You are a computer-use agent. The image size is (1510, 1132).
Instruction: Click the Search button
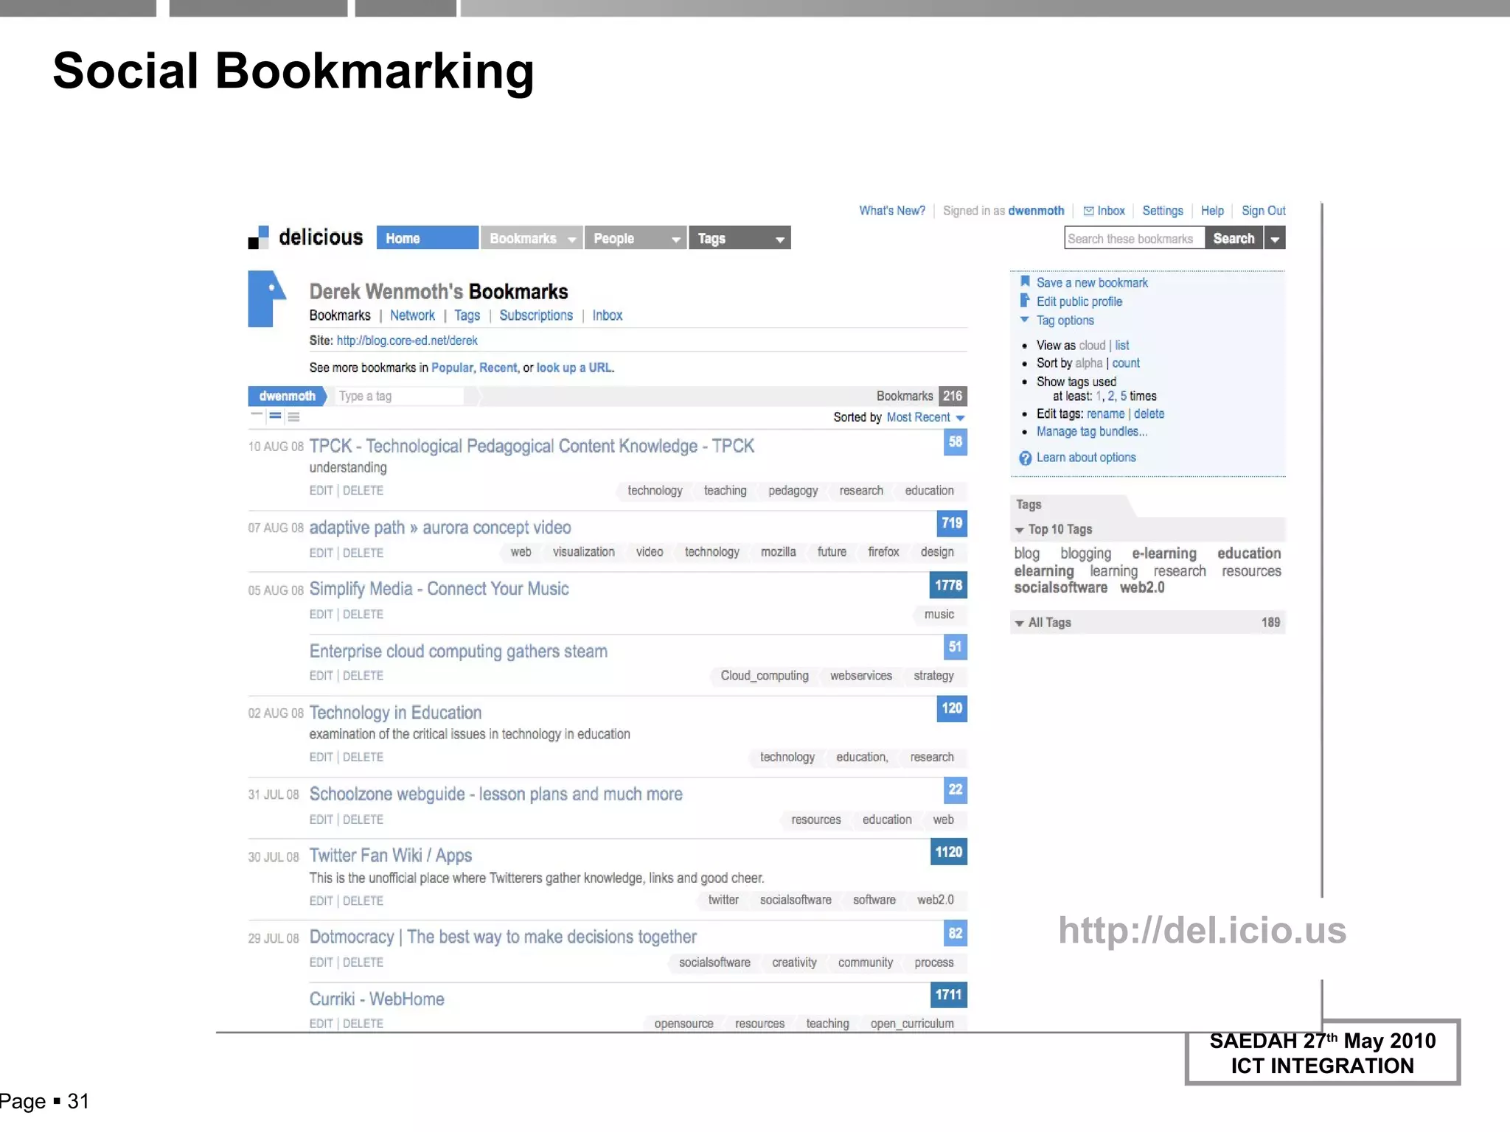tap(1234, 239)
